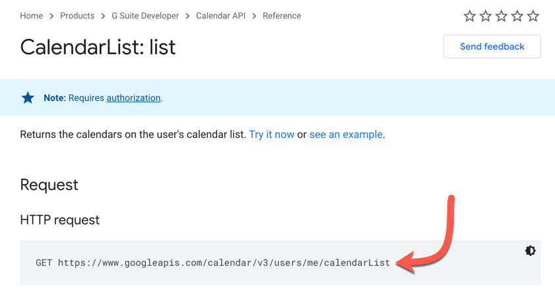Screen dimensions: 555x293
Task: Follow the see an example link
Action: tap(346, 135)
